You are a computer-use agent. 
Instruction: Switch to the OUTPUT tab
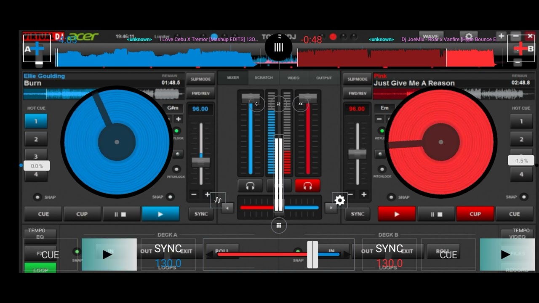(x=324, y=78)
